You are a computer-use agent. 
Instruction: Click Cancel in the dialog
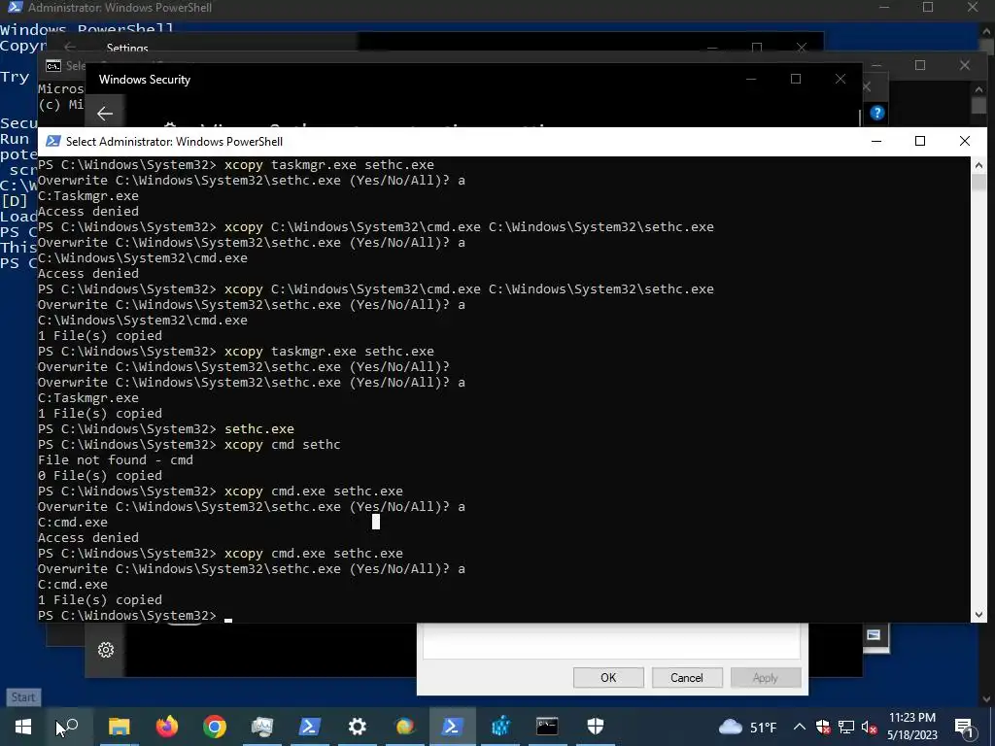pos(687,677)
